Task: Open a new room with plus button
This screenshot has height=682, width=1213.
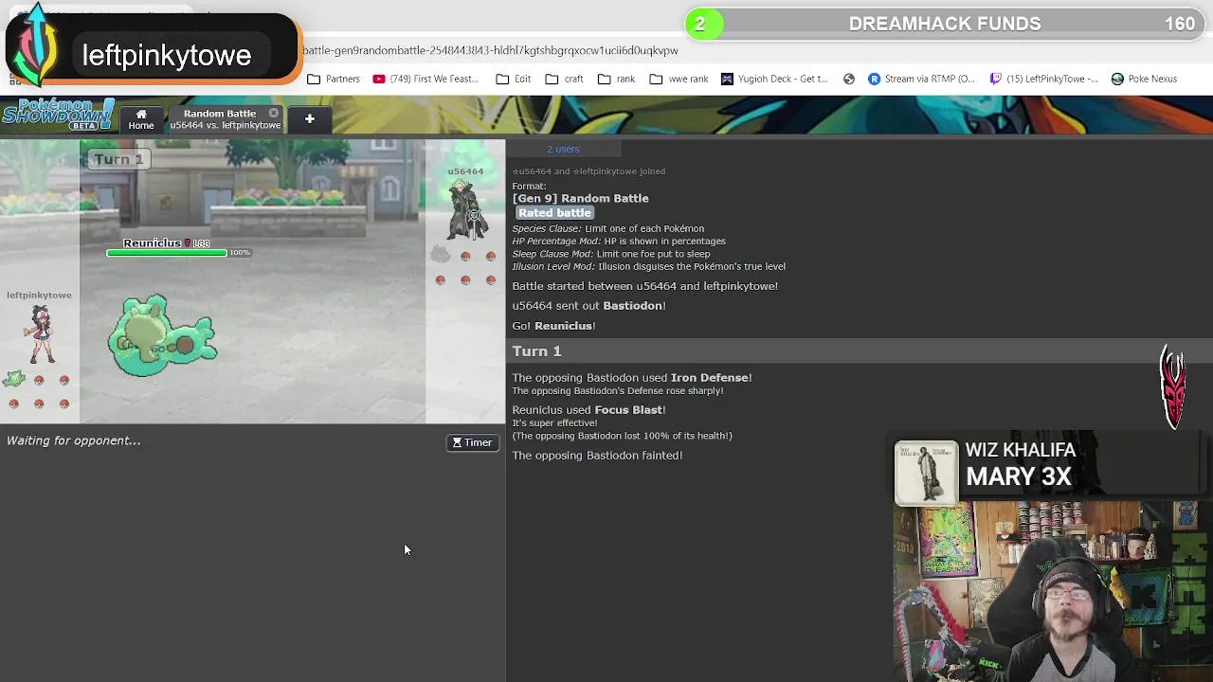Action: tap(309, 118)
